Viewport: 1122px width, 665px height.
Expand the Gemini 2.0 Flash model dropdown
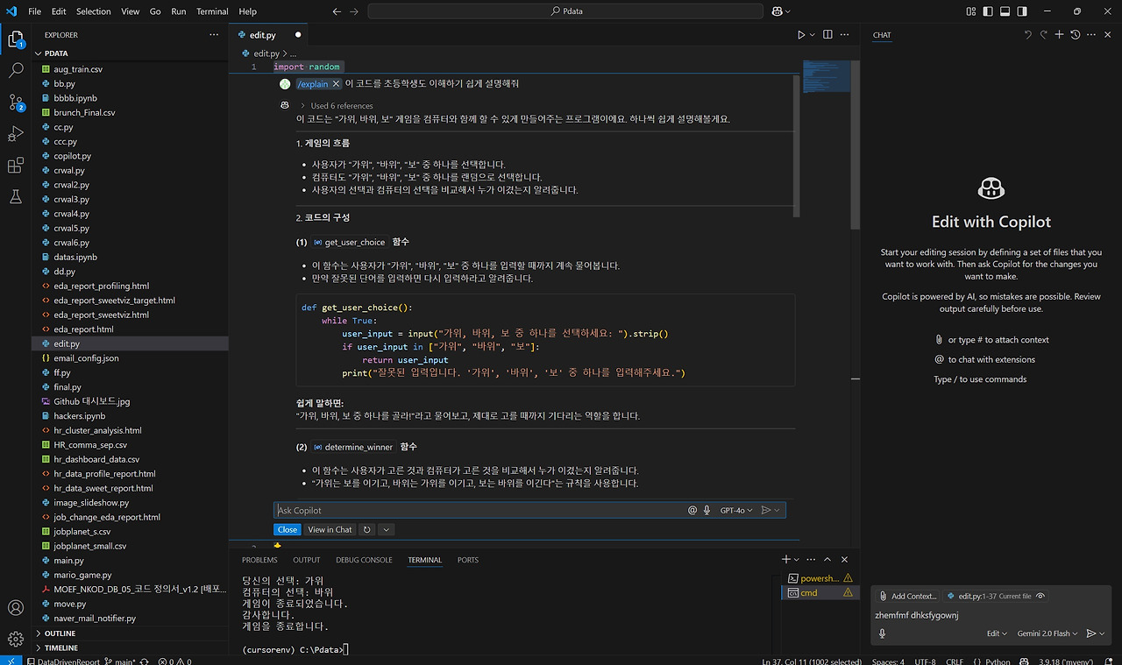(x=1047, y=633)
